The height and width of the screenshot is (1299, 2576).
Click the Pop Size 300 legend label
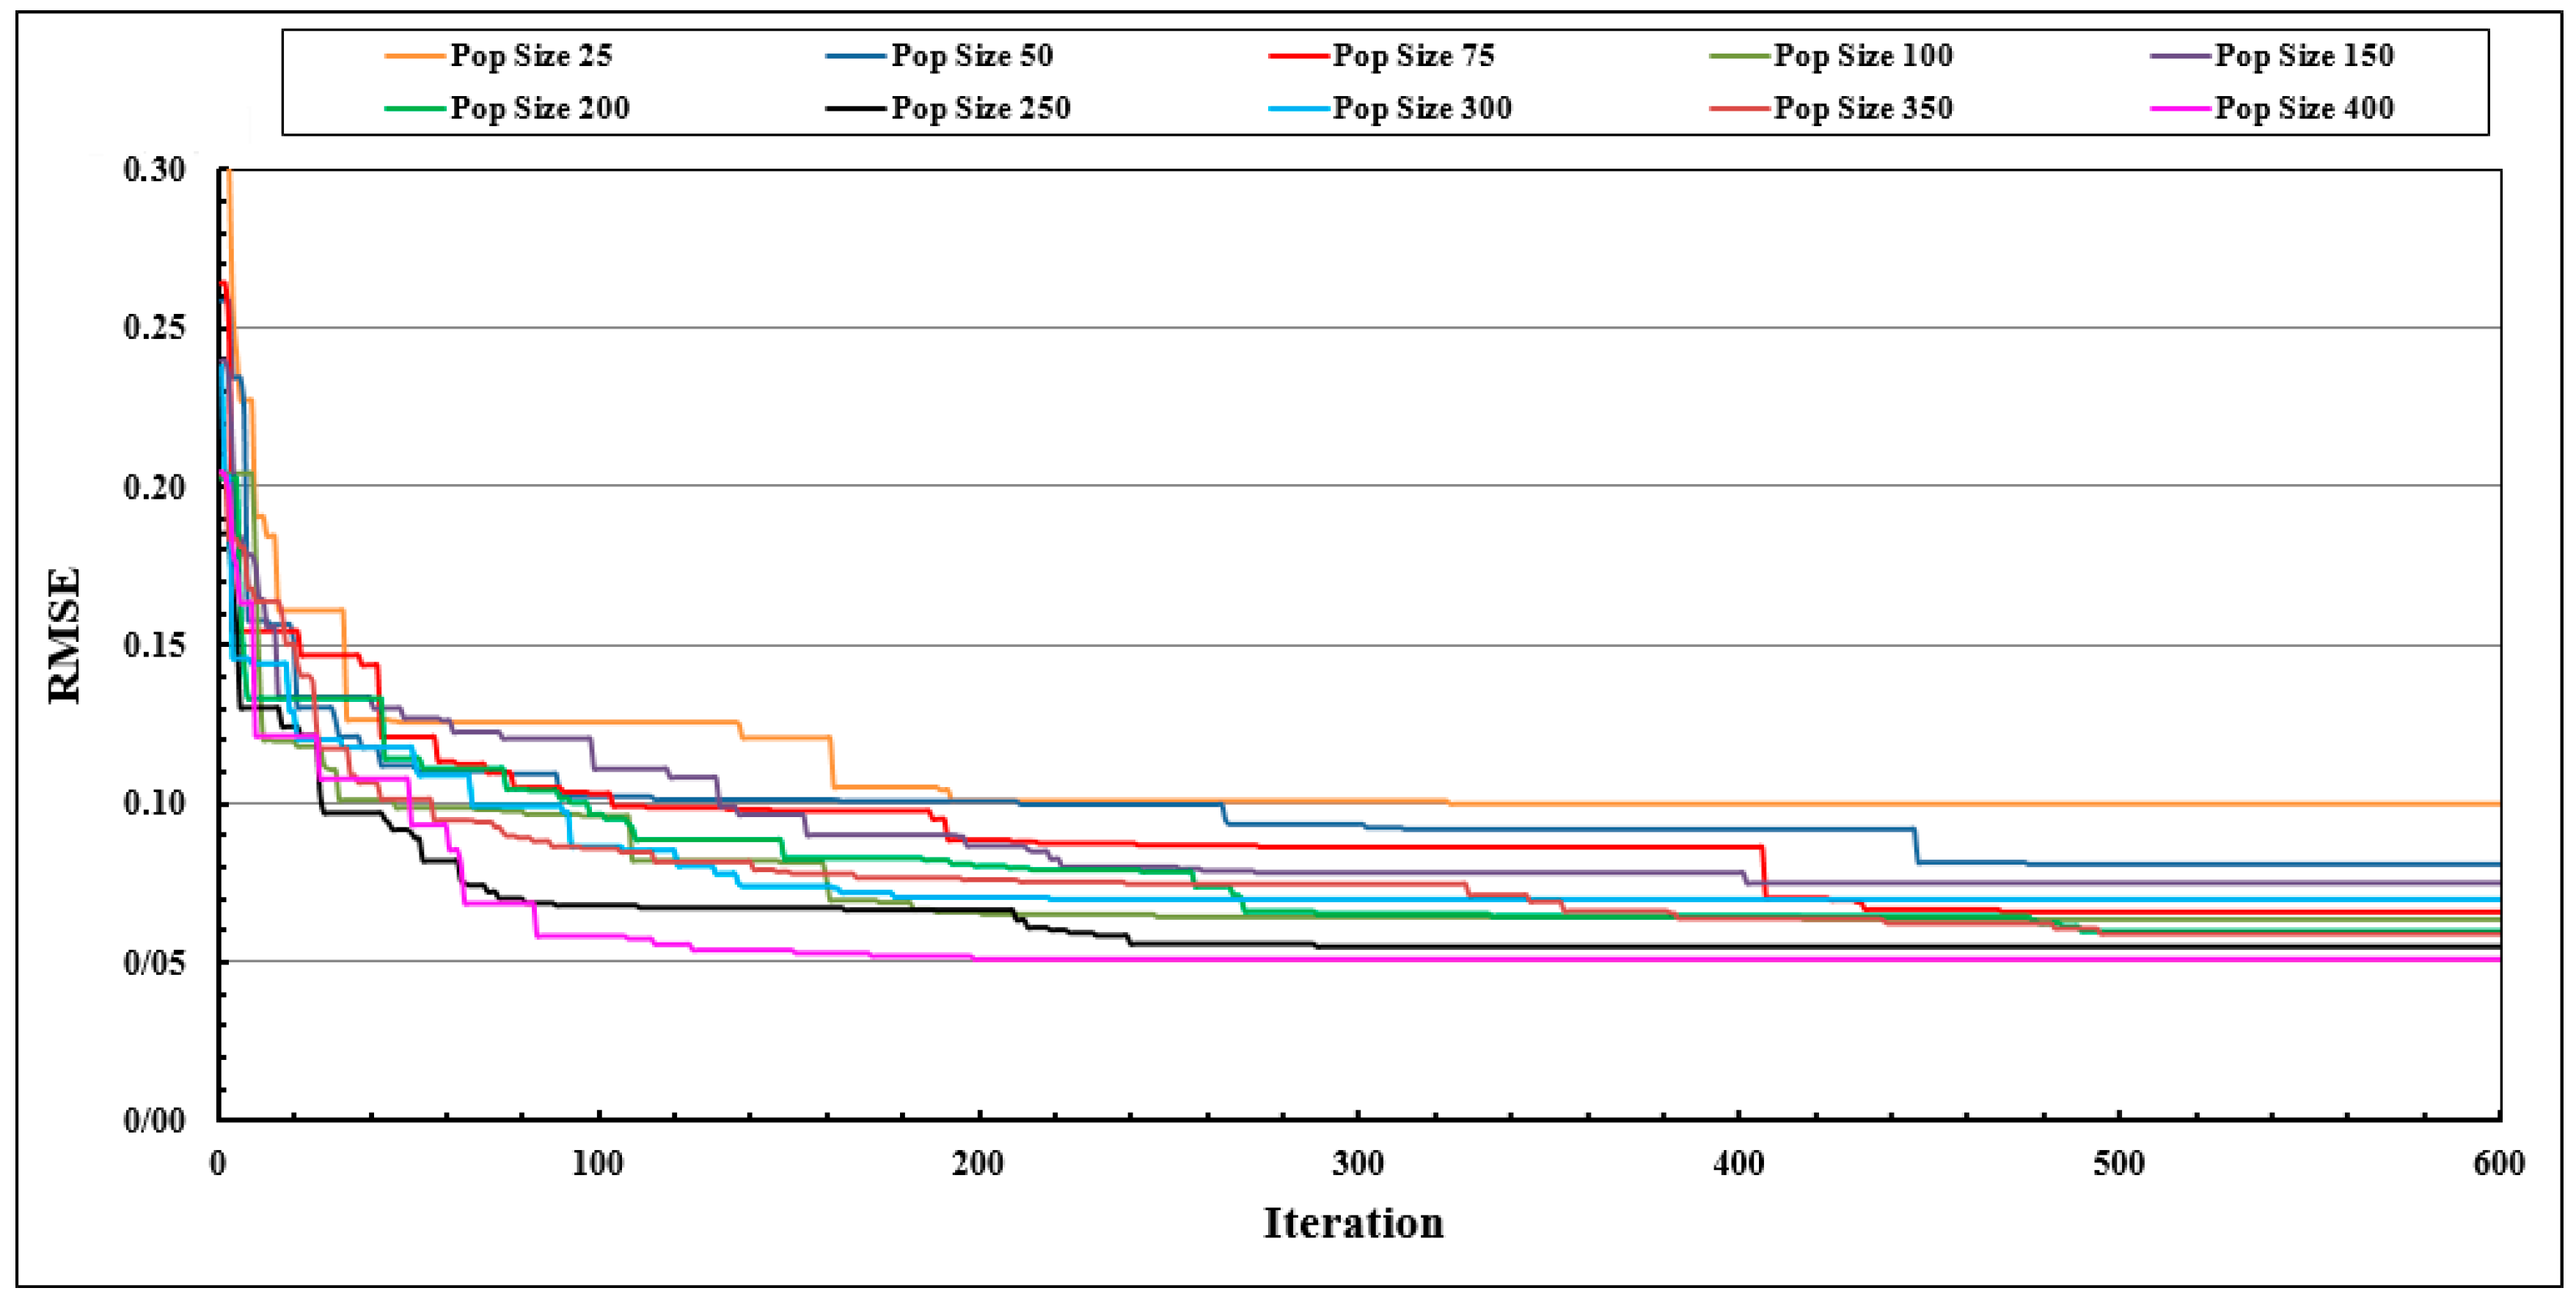[x=1422, y=108]
